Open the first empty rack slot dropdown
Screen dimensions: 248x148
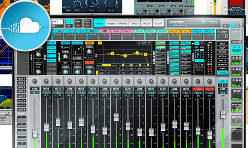[51, 65]
